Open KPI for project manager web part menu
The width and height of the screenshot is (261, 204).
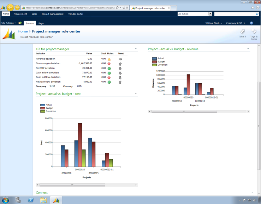pos(136,49)
